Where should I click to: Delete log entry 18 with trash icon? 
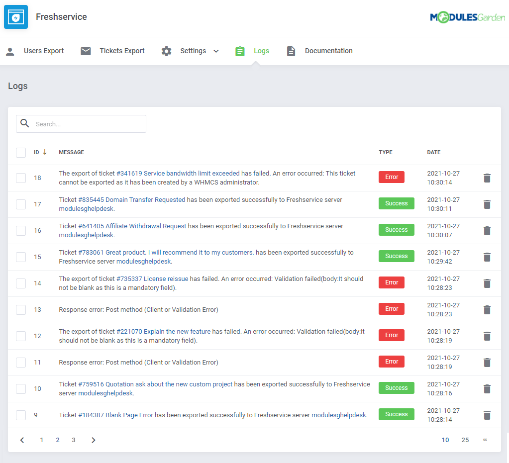(487, 178)
